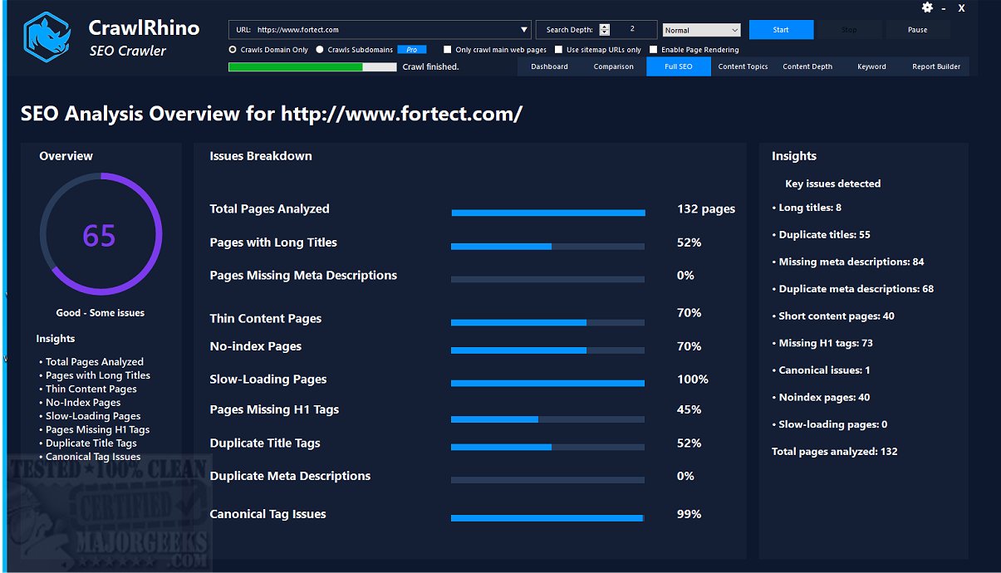
Task: Expand the URL history dropdown arrow
Action: (x=524, y=30)
